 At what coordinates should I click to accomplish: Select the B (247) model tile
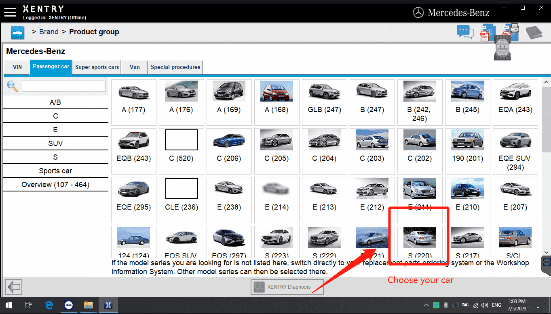pos(372,102)
